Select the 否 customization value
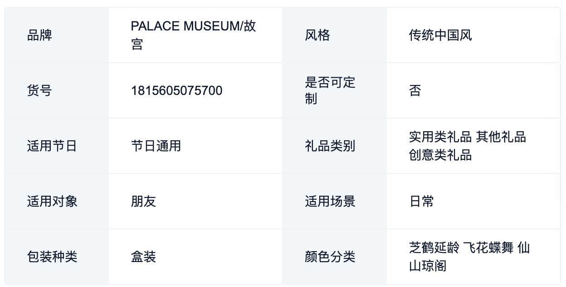This screenshot has width=566, height=287. (x=415, y=90)
